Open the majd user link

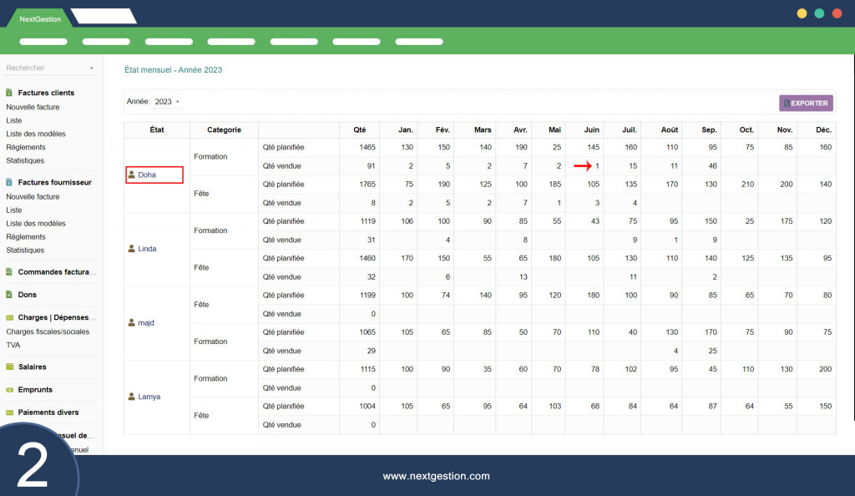pyautogui.click(x=146, y=323)
